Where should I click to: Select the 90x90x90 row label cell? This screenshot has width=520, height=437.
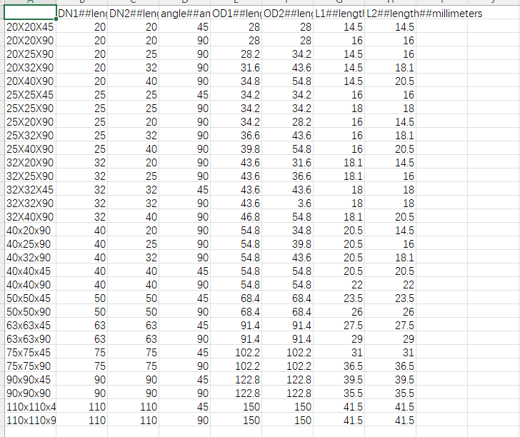(x=29, y=393)
